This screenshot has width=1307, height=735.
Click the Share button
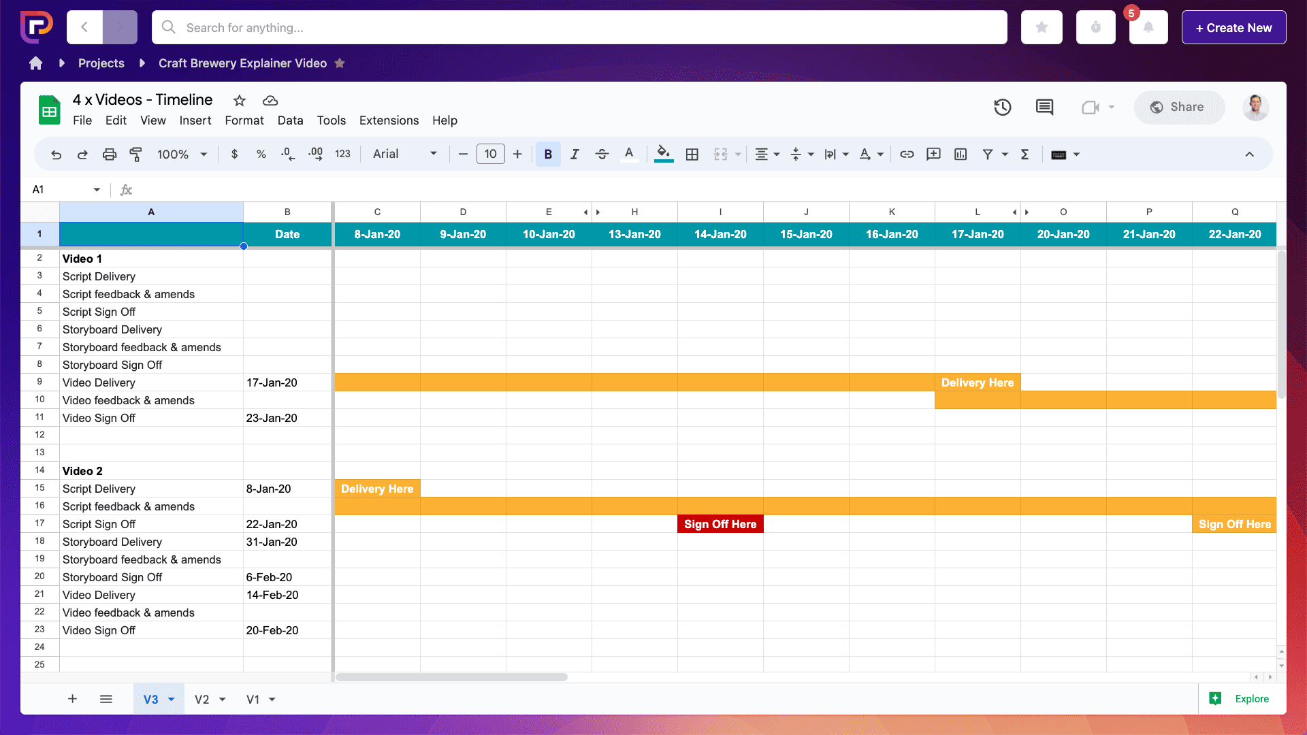[x=1178, y=108]
